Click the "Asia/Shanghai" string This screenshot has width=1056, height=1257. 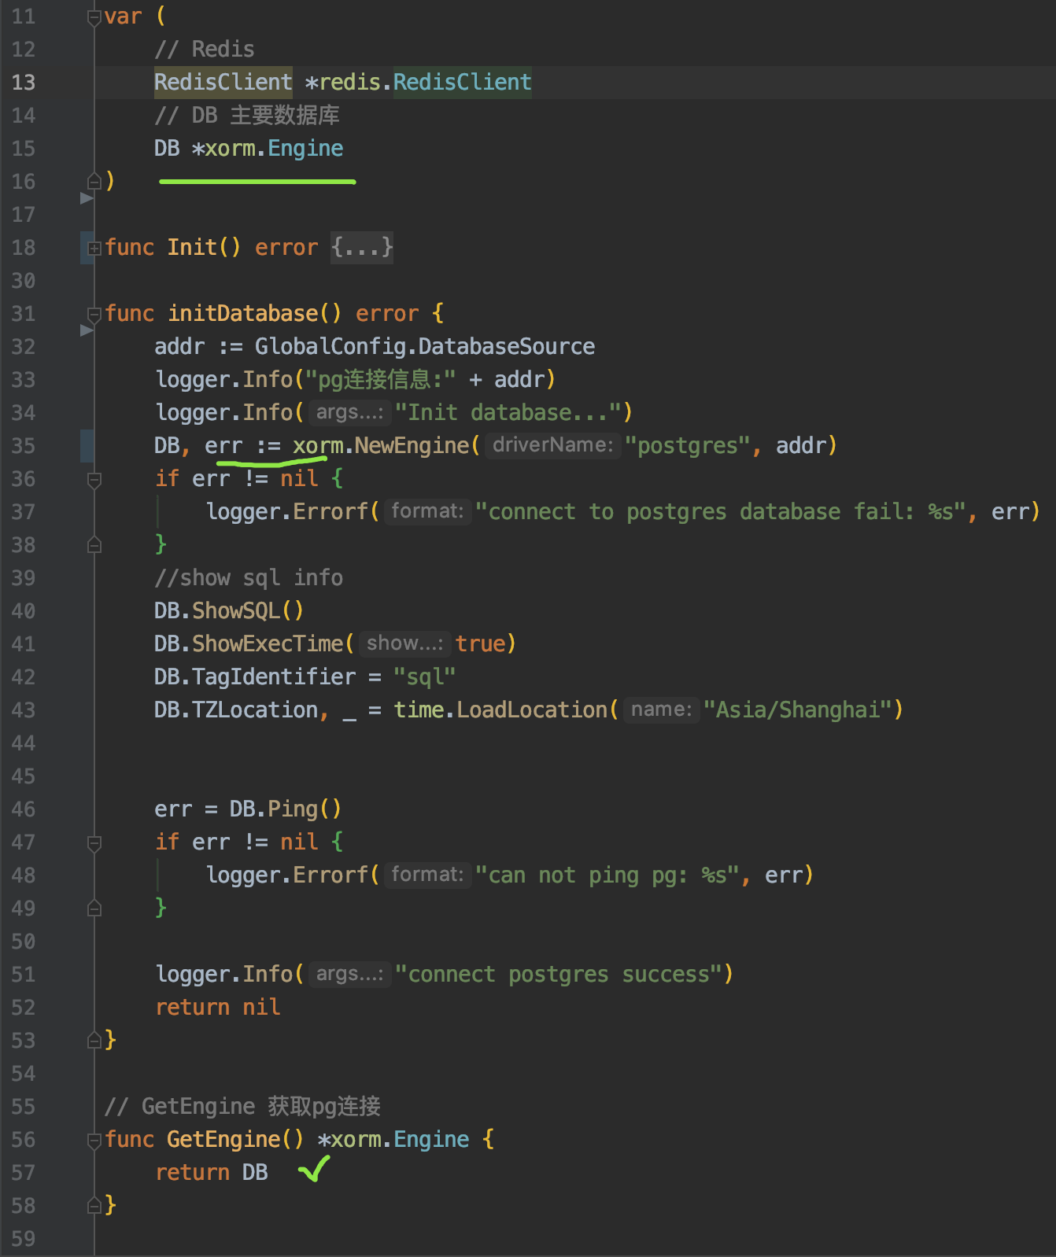coord(797,710)
